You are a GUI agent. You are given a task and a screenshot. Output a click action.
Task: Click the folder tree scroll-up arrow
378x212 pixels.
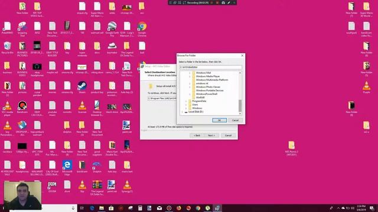240,73
